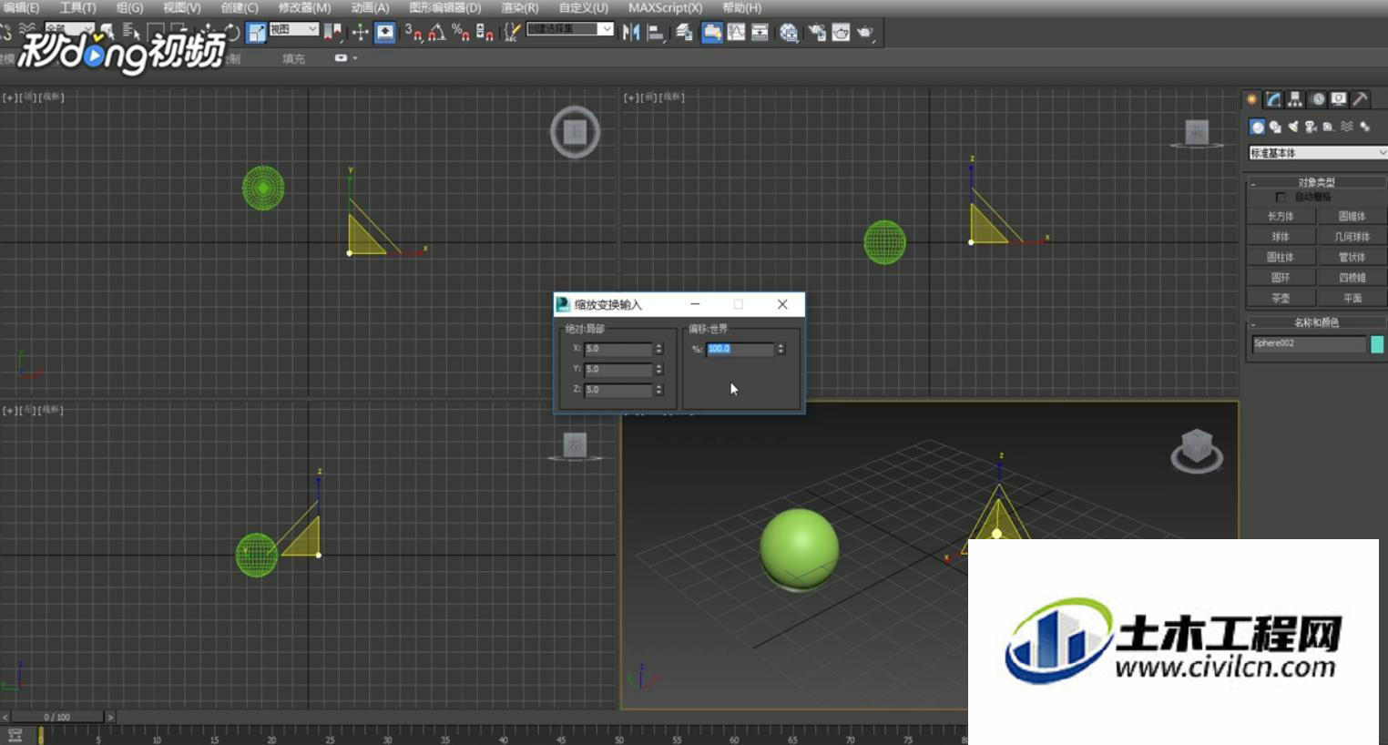Select the Space Warps category icon

tap(1347, 127)
